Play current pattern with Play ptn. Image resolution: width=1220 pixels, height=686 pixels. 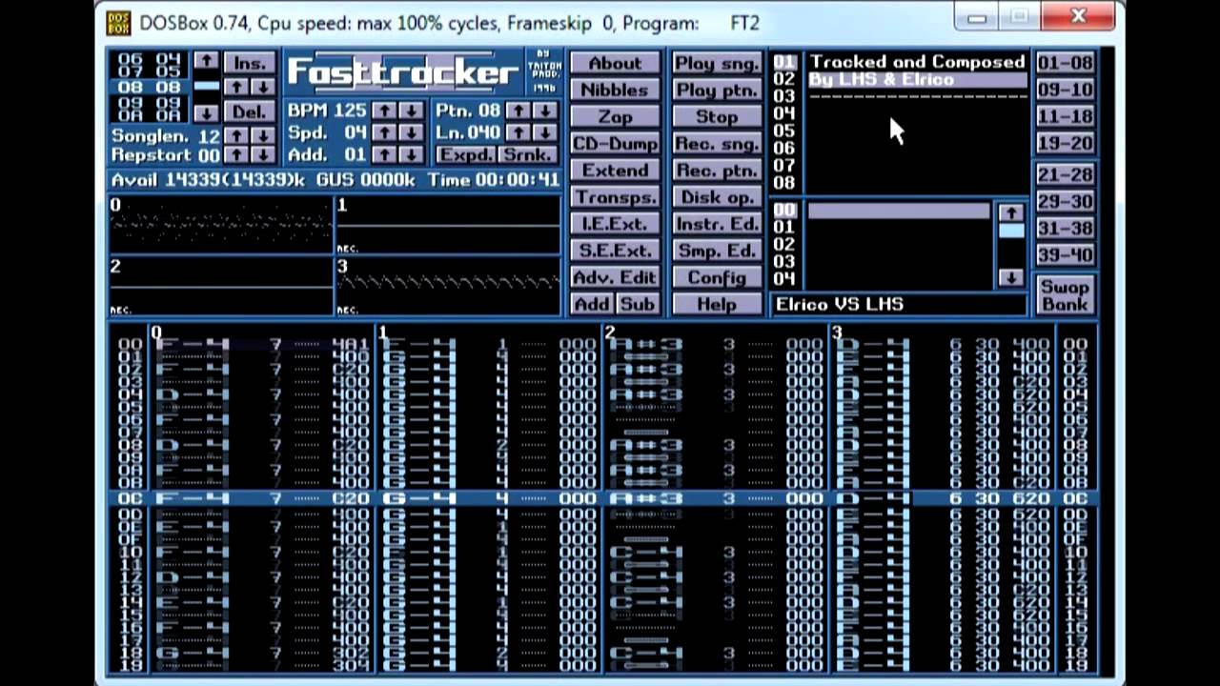point(717,91)
